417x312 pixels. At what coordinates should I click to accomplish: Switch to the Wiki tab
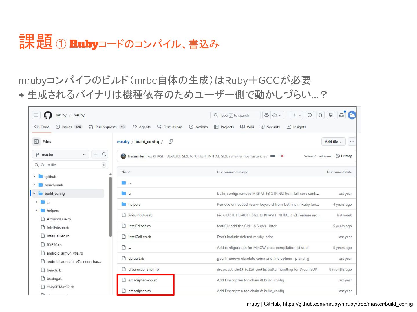tap(247, 127)
